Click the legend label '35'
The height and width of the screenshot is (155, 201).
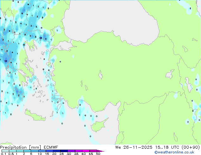point(76,154)
